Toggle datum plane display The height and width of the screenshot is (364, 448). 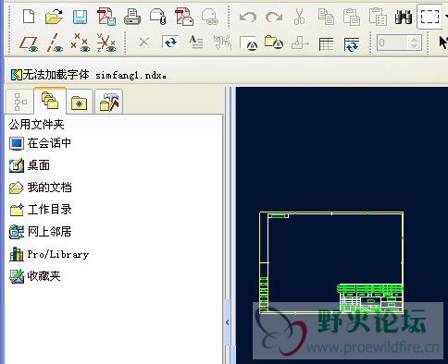pos(29,43)
